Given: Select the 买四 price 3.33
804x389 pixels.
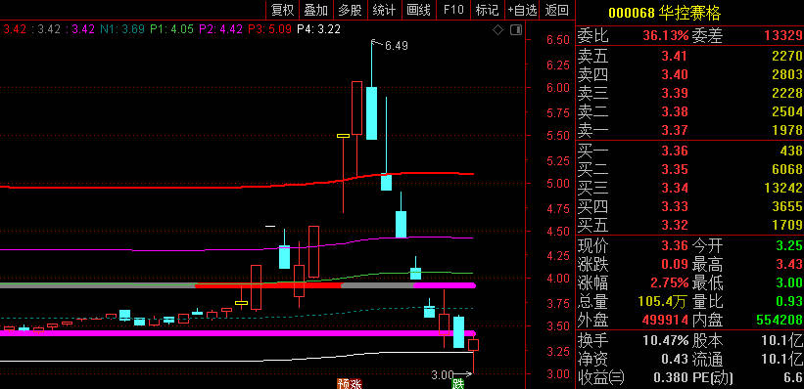Looking at the screenshot, I should [x=675, y=206].
